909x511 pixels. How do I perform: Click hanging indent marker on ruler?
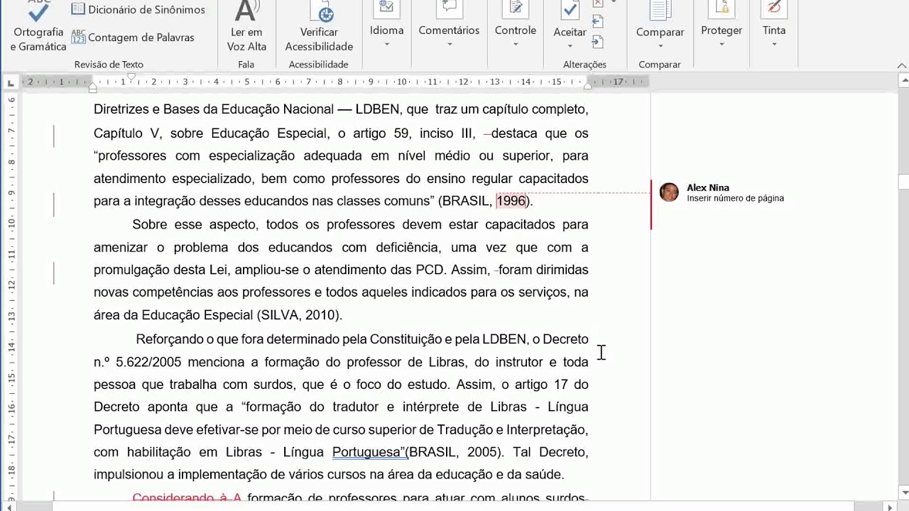(92, 87)
